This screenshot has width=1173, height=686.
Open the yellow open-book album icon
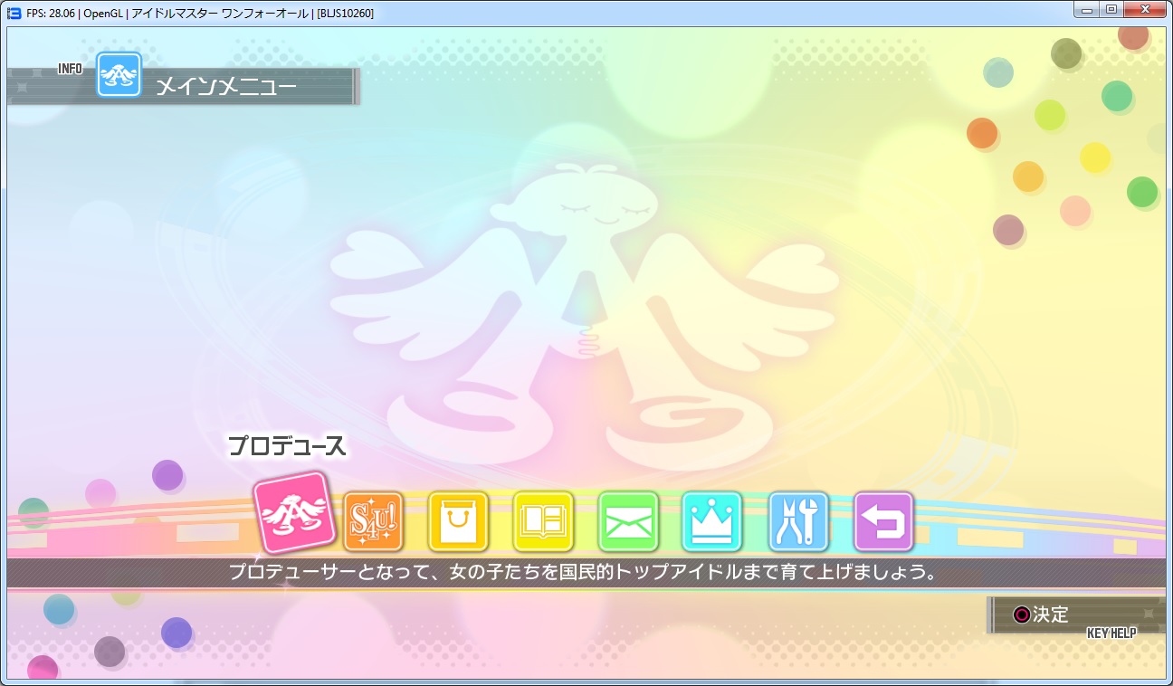tap(543, 521)
